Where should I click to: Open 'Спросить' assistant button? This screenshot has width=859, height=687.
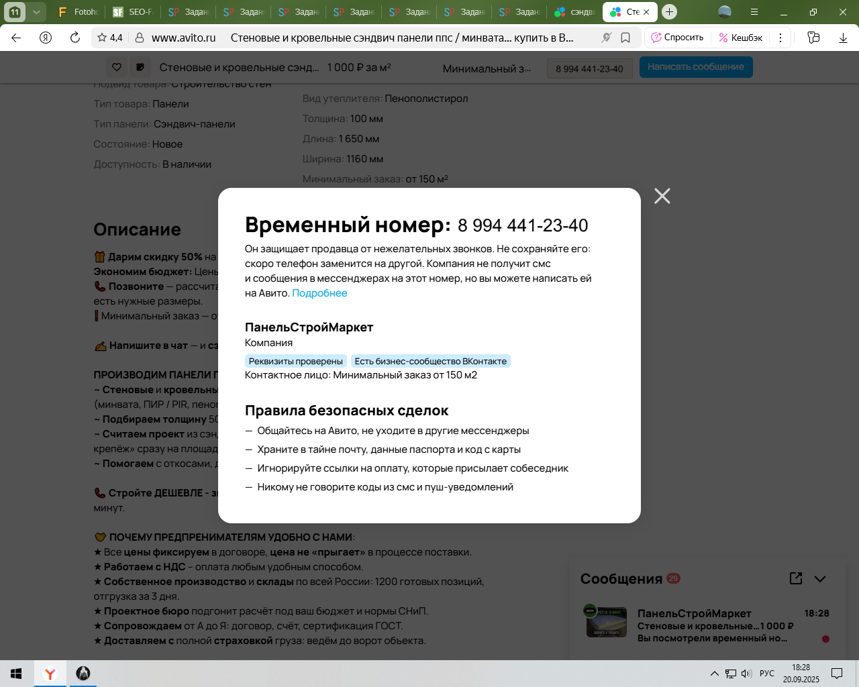coord(678,38)
